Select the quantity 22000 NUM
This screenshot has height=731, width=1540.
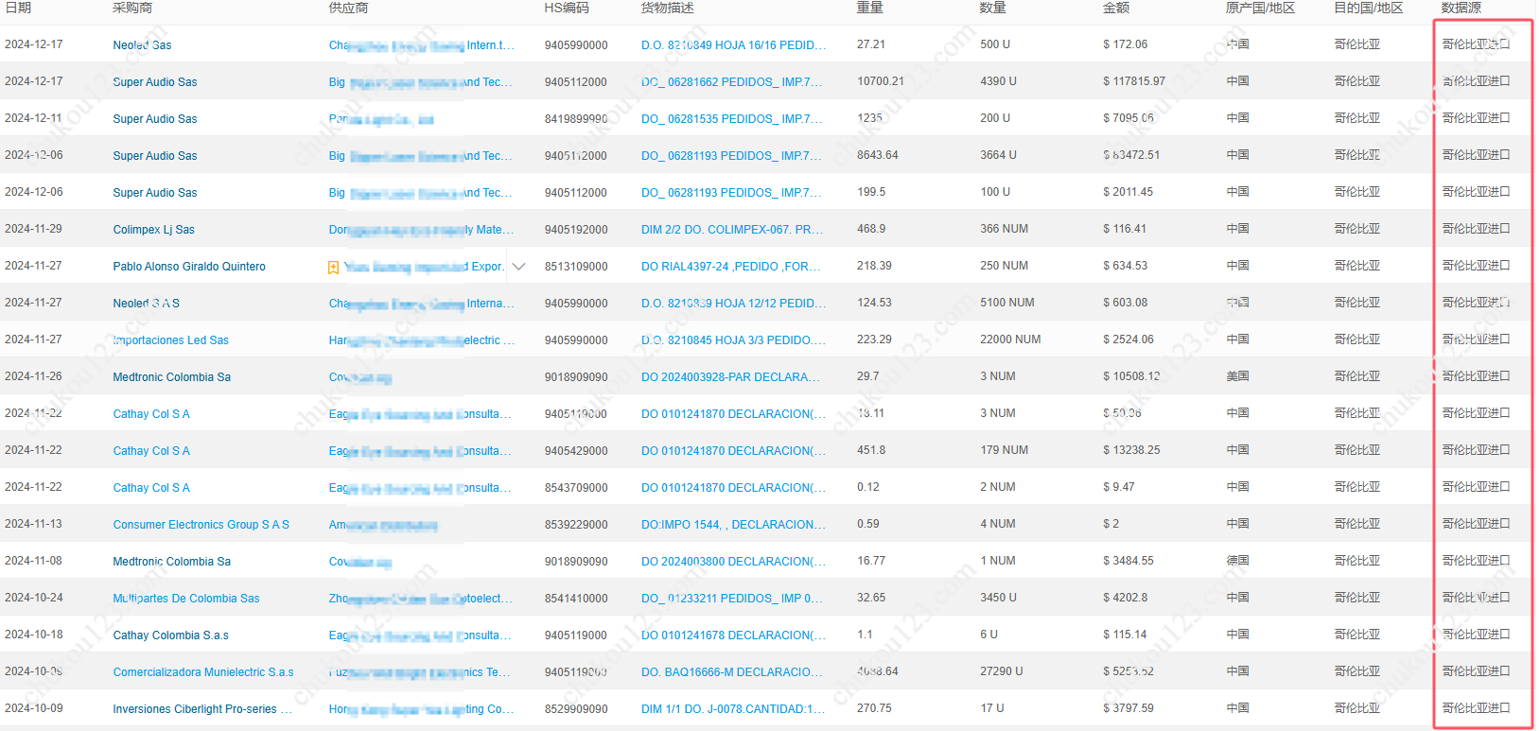click(x=1010, y=339)
